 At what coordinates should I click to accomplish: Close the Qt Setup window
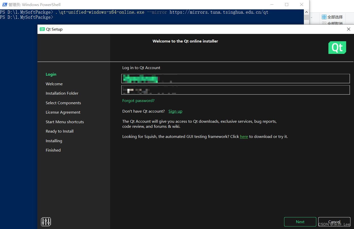coord(348,29)
